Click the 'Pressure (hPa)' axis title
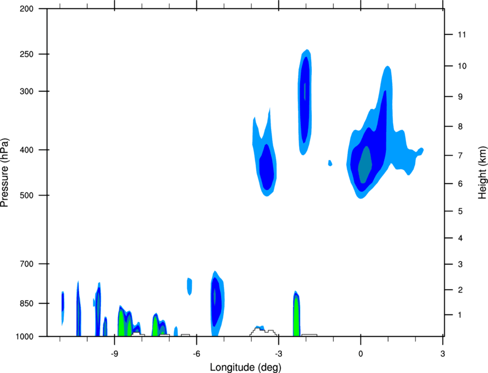 click(x=5, y=173)
